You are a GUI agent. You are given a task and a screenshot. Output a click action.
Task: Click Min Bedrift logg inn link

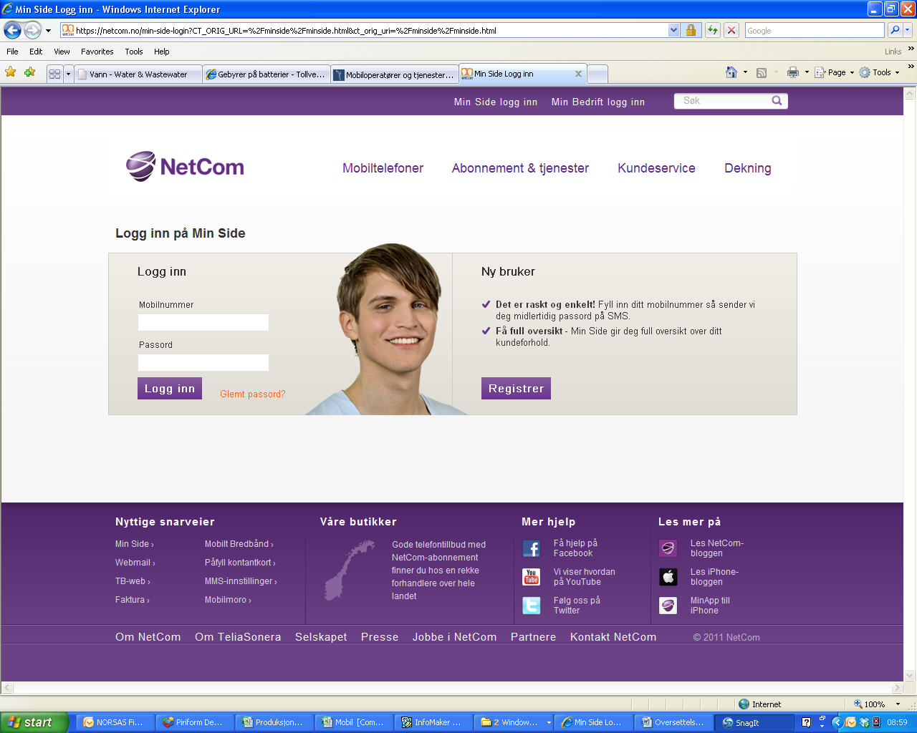[x=598, y=102]
